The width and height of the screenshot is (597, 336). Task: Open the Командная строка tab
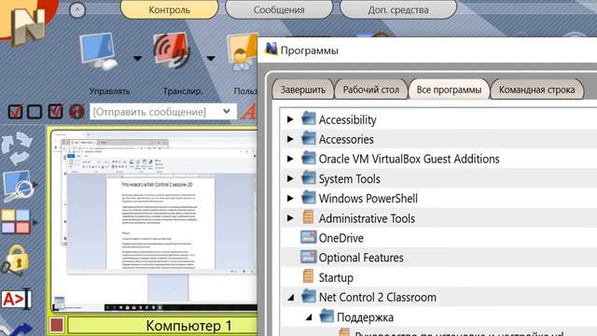pos(537,90)
